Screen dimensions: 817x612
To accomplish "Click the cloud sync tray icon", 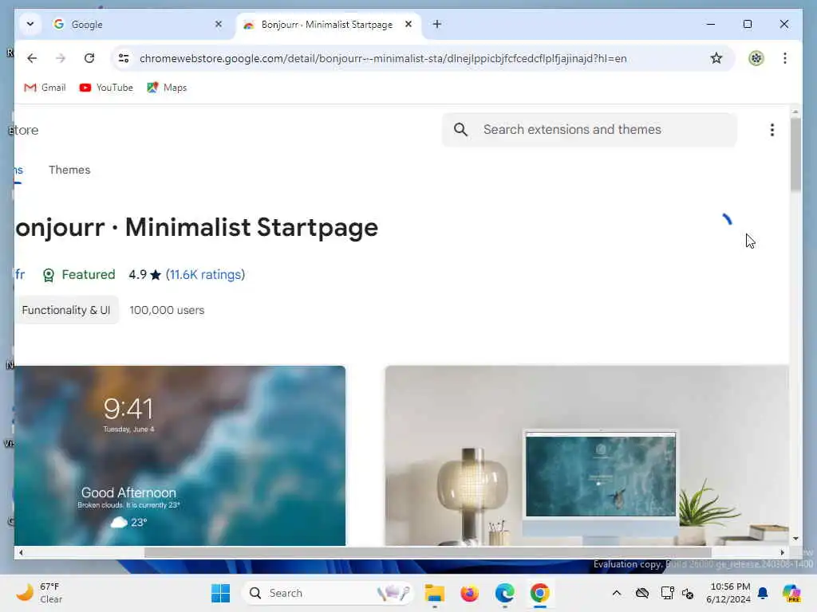I will point(642,593).
